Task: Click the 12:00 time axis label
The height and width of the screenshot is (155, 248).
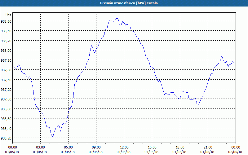Action: click(124, 148)
